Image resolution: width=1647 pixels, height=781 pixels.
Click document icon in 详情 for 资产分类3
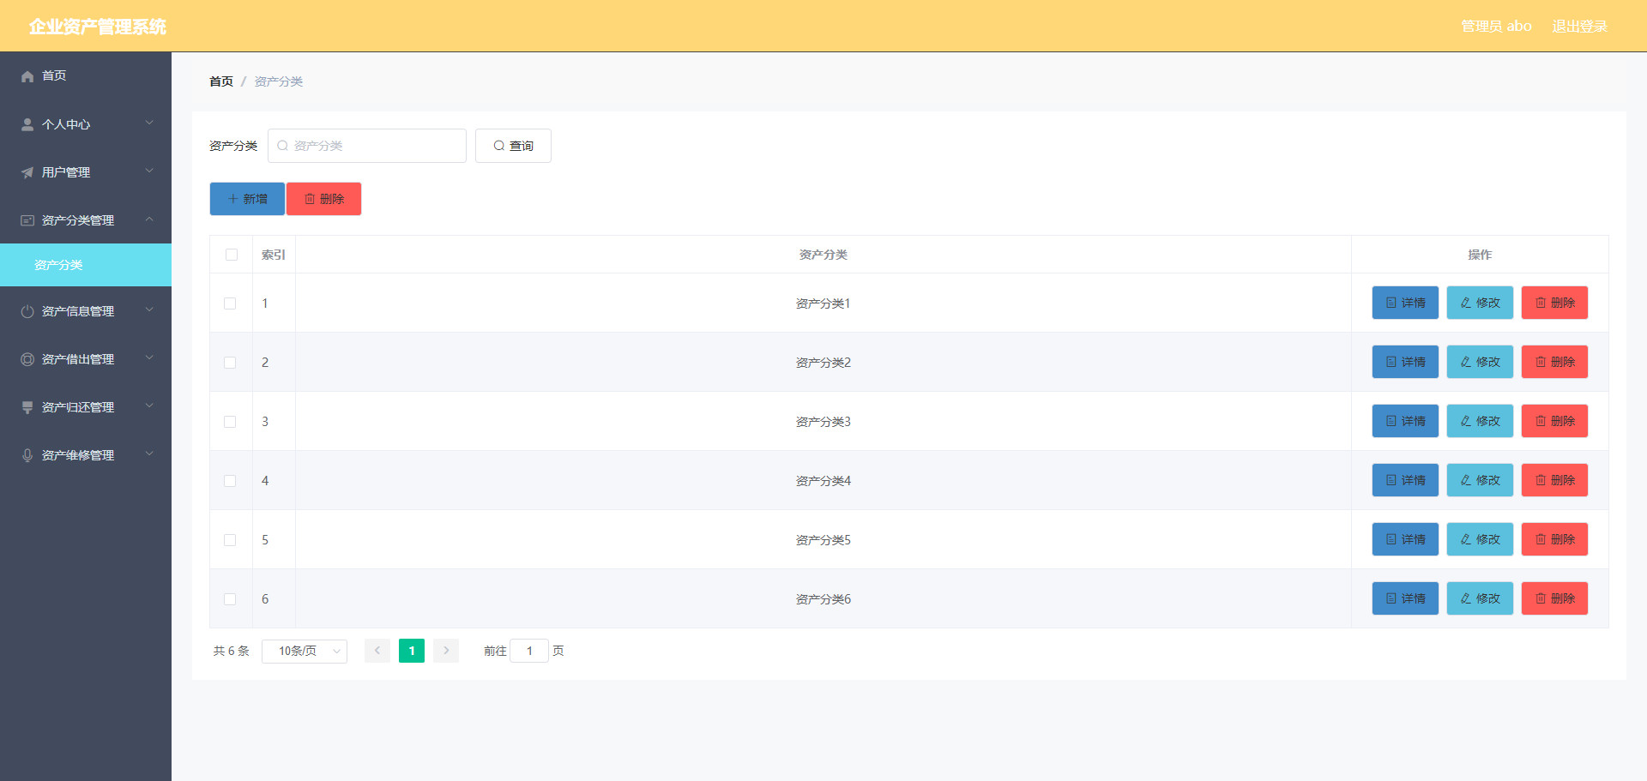coord(1391,421)
